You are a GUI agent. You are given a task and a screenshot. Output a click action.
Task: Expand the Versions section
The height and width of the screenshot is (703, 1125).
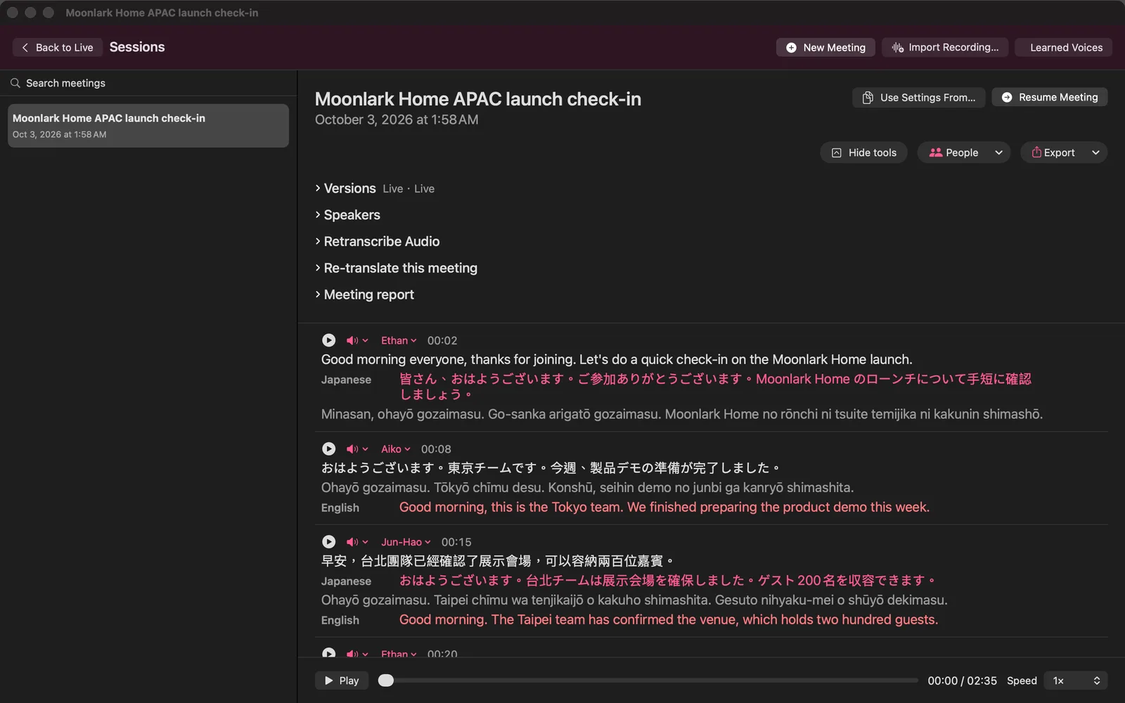pos(345,188)
